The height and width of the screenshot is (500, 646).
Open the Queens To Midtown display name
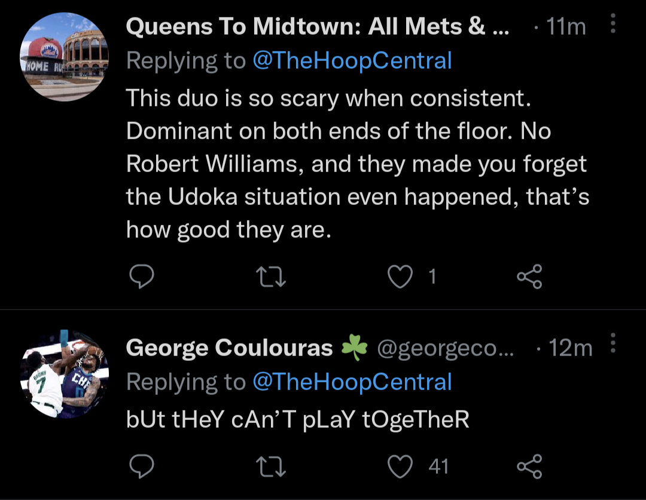click(317, 26)
